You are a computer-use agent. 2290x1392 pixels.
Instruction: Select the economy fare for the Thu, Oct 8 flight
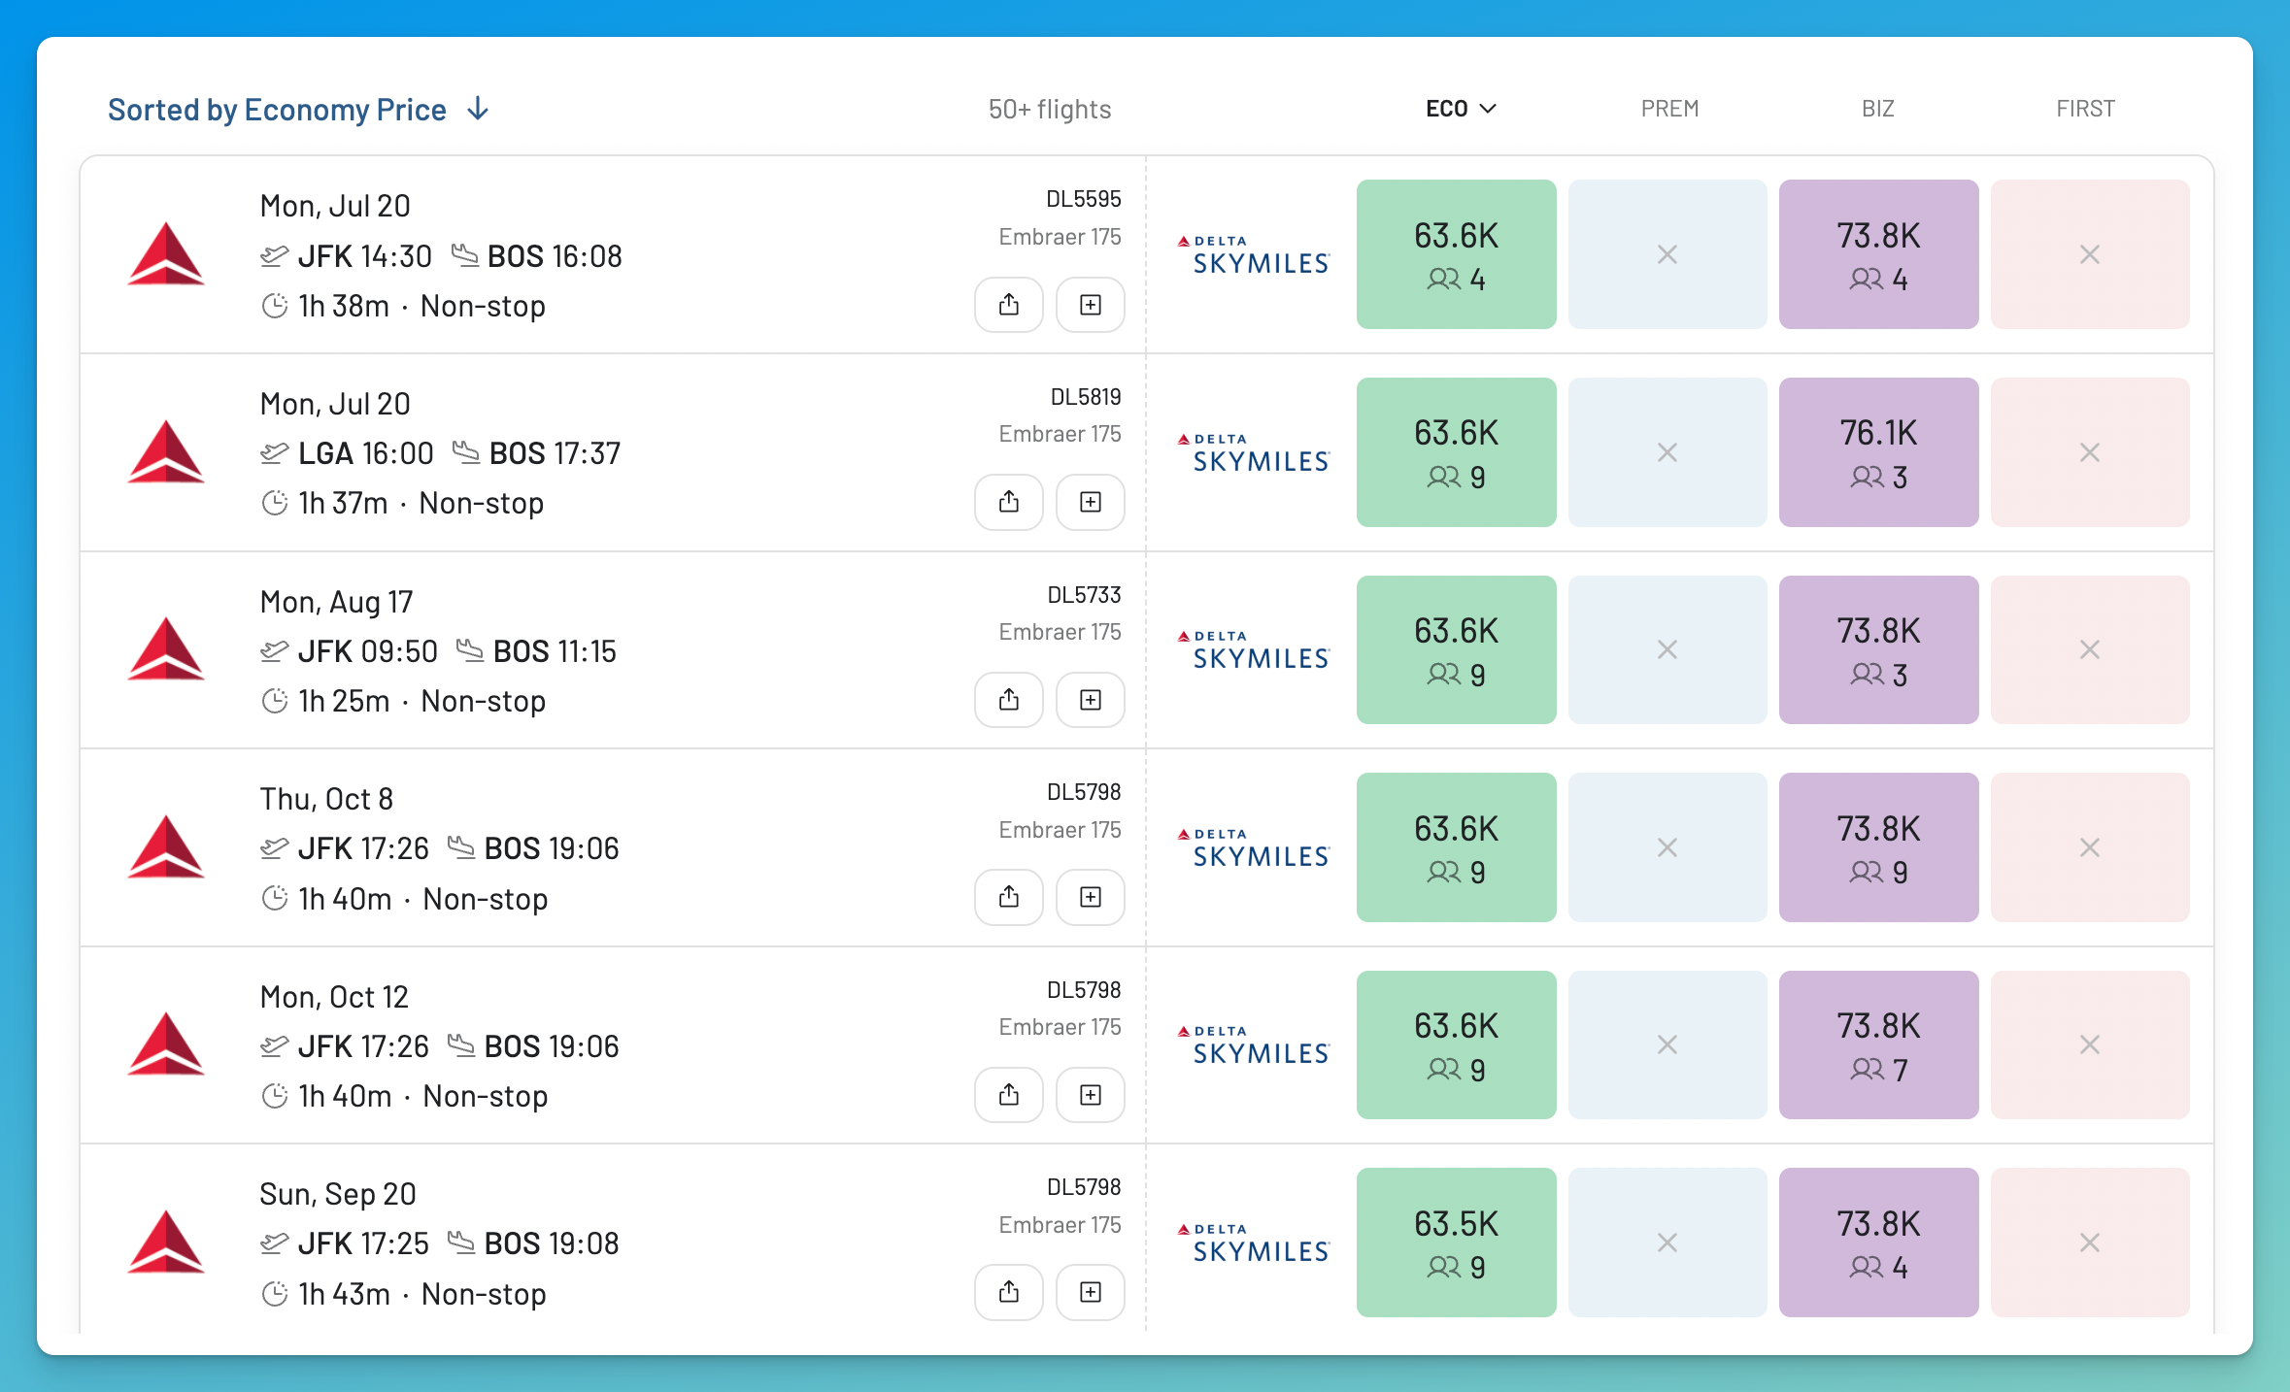[1456, 847]
